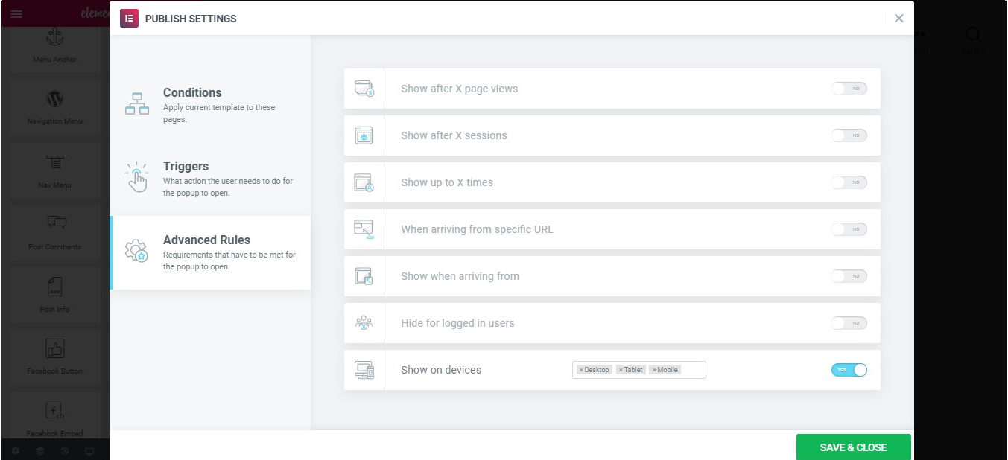The image size is (1008, 460).
Task: Open the Elementor hamburger menu
Action: [16, 14]
